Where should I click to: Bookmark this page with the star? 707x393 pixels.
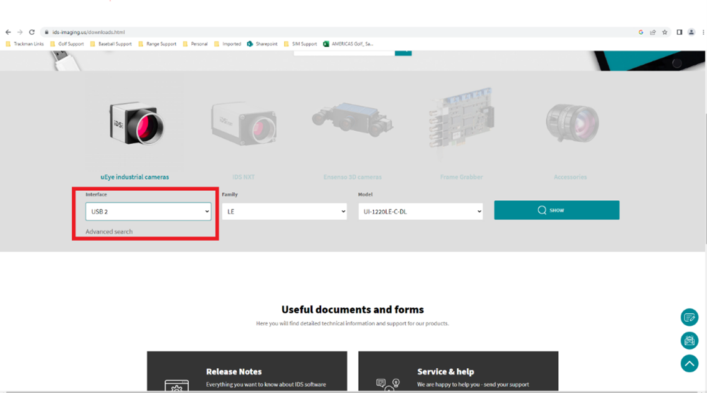point(665,32)
